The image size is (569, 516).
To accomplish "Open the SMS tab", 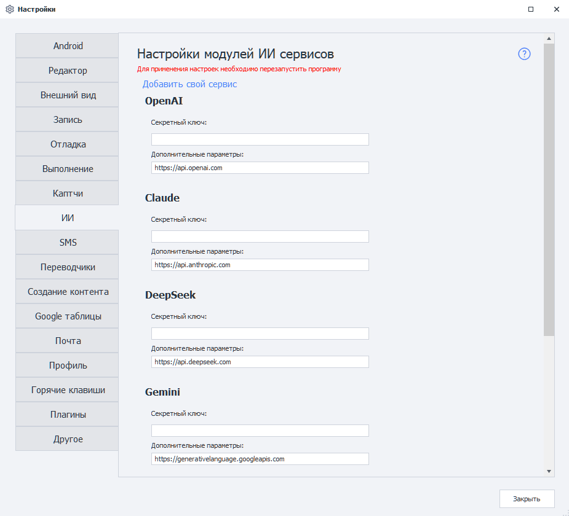I will coord(67,243).
